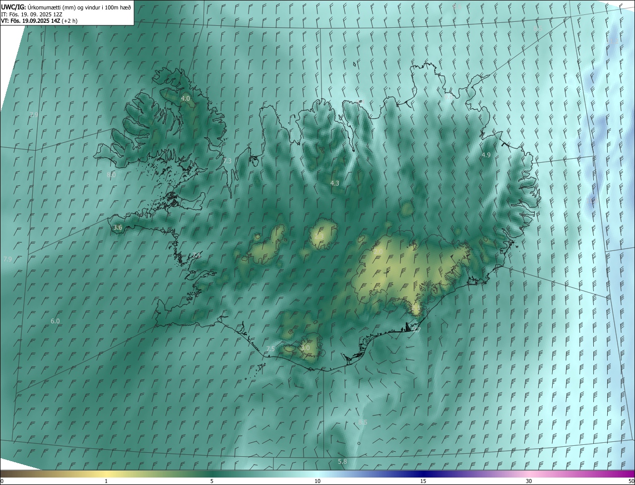
Task: Click the 4.3 value in northern Iceland
Action: click(335, 183)
